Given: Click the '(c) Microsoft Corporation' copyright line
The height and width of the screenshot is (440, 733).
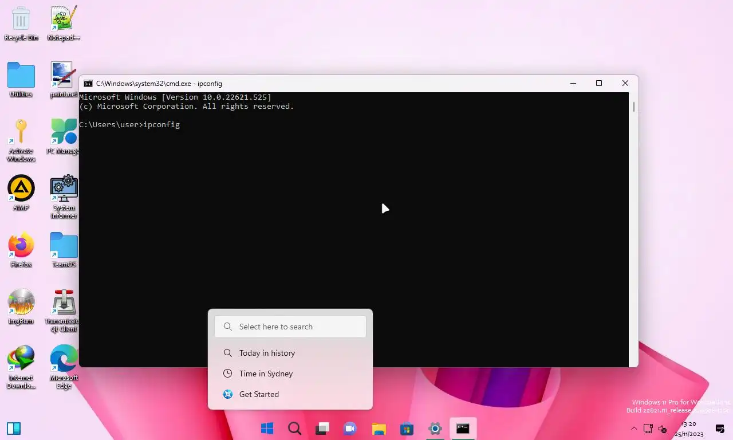Looking at the screenshot, I should 187,107.
